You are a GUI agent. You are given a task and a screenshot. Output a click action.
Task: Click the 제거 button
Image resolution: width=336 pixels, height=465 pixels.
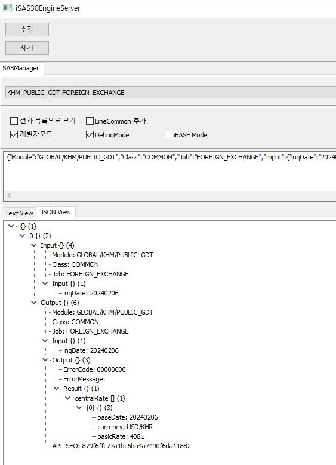(x=27, y=48)
